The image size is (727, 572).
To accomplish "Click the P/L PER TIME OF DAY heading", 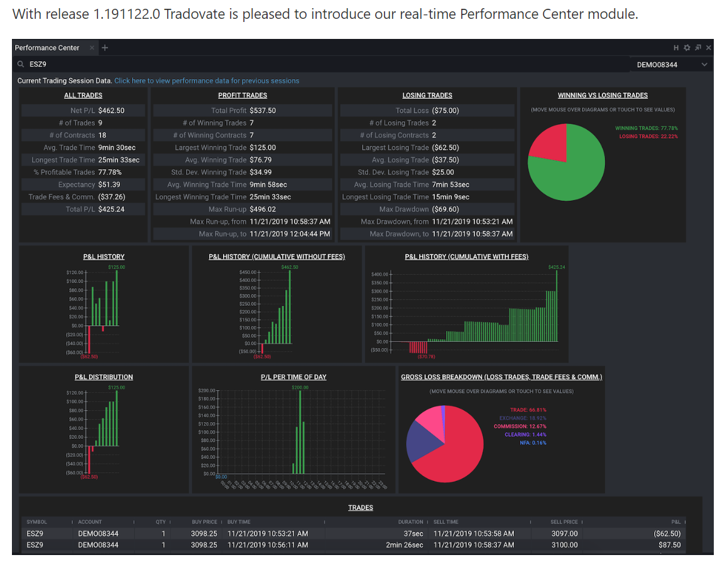I will (293, 377).
